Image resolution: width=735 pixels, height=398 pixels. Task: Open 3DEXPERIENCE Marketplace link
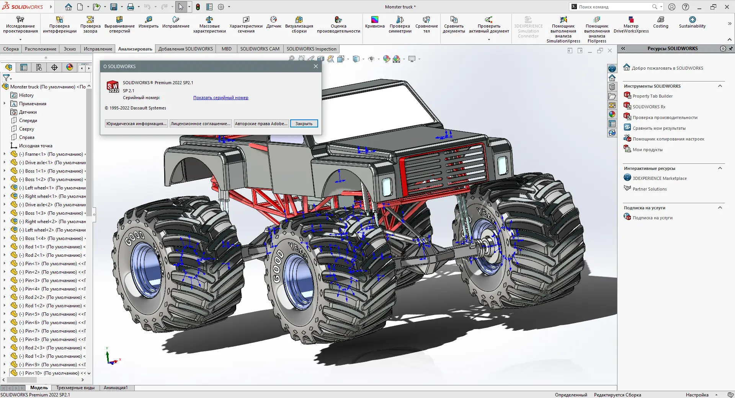(x=660, y=178)
